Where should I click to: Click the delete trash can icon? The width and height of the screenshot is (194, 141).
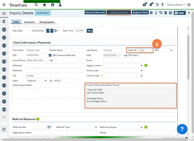point(165,13)
